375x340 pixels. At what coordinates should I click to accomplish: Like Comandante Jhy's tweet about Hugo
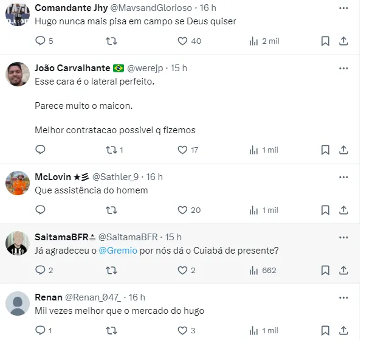(x=182, y=41)
